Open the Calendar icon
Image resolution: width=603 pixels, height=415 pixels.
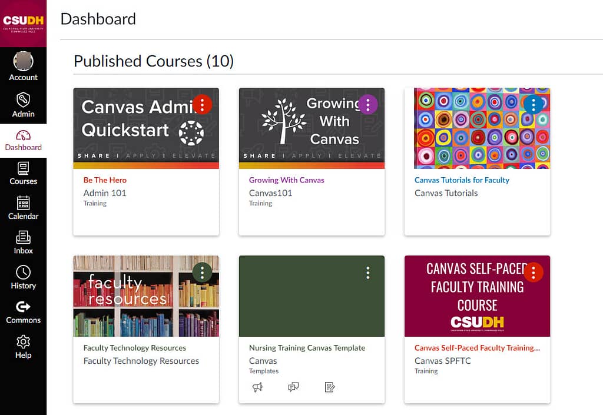(23, 203)
